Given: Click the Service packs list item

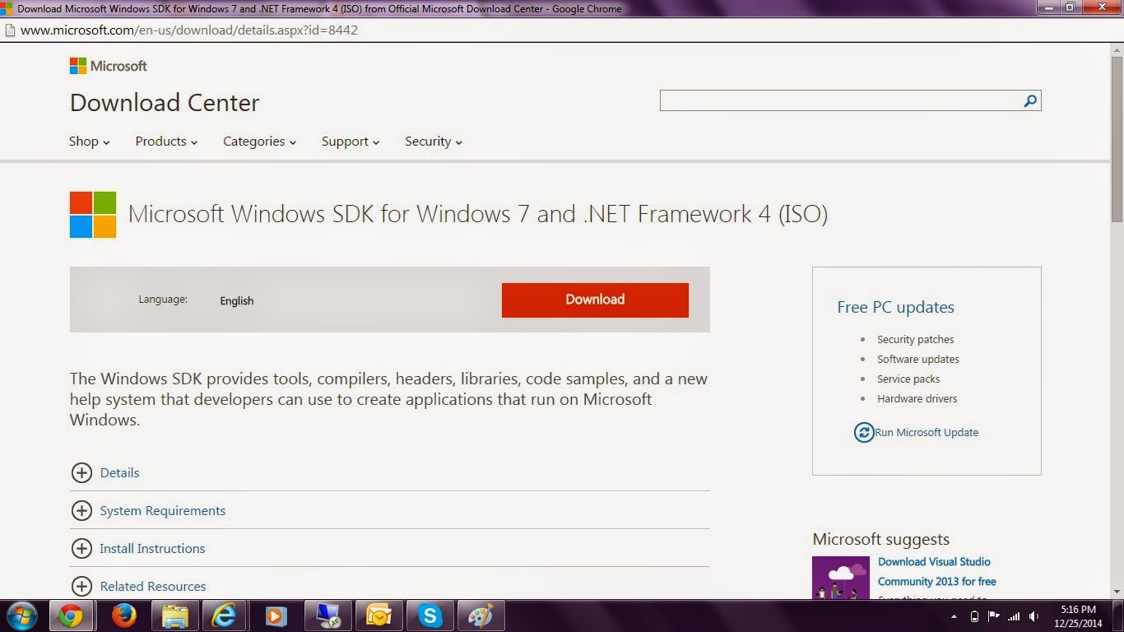Looking at the screenshot, I should click(x=908, y=379).
